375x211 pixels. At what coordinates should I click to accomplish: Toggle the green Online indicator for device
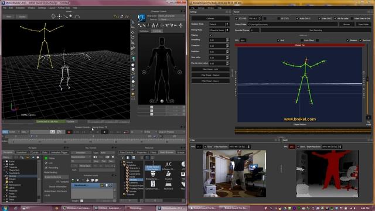click(x=46, y=158)
